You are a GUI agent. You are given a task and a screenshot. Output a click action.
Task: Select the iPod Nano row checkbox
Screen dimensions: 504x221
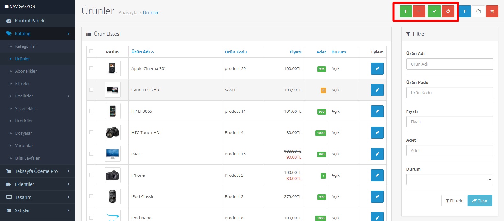91,218
